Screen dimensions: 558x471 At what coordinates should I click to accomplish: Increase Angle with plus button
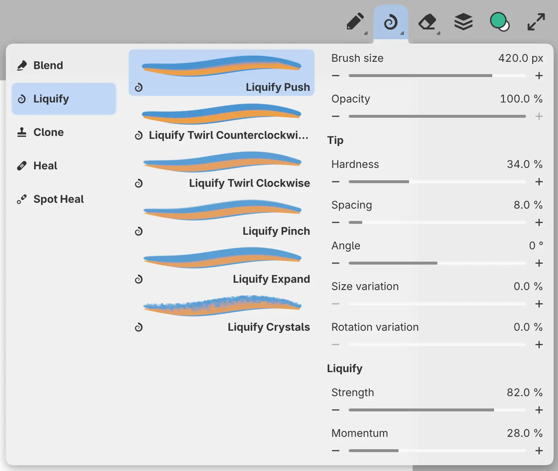tap(539, 263)
